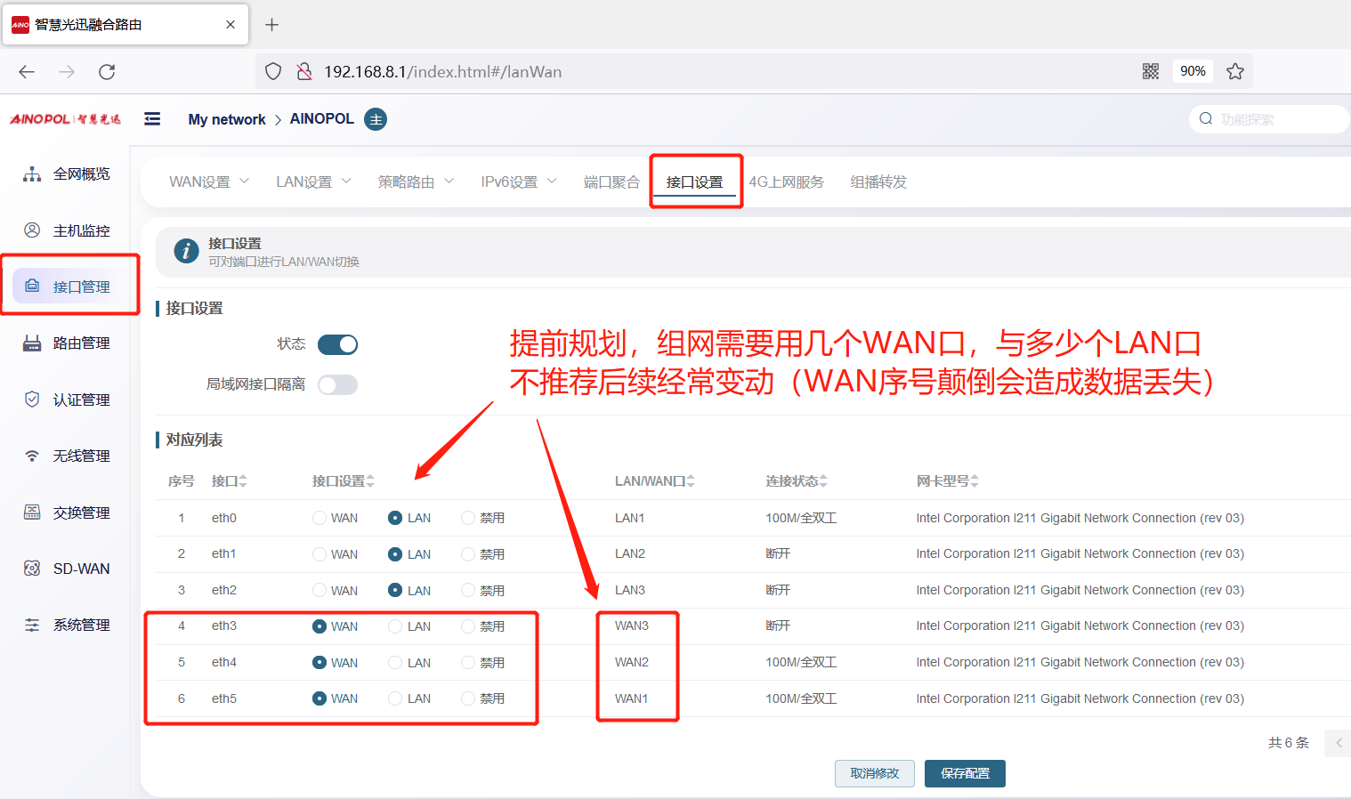Open 无线管理 wireless Wi-Fi icon
The height and width of the screenshot is (799, 1351).
[x=32, y=456]
